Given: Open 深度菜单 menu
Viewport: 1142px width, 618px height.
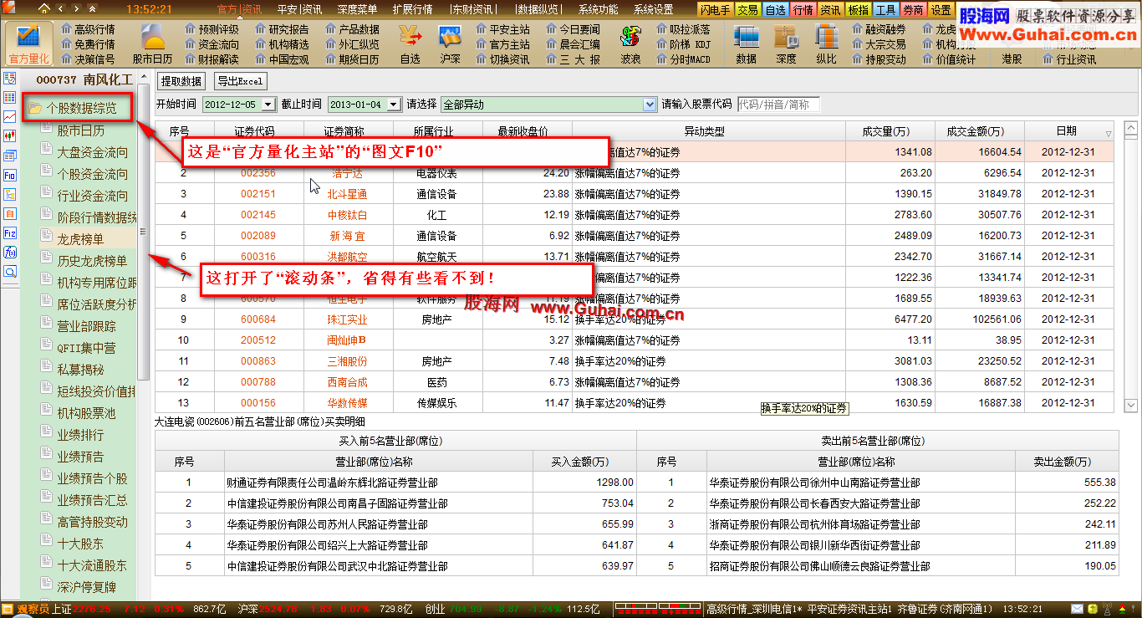Looking at the screenshot, I should (358, 9).
